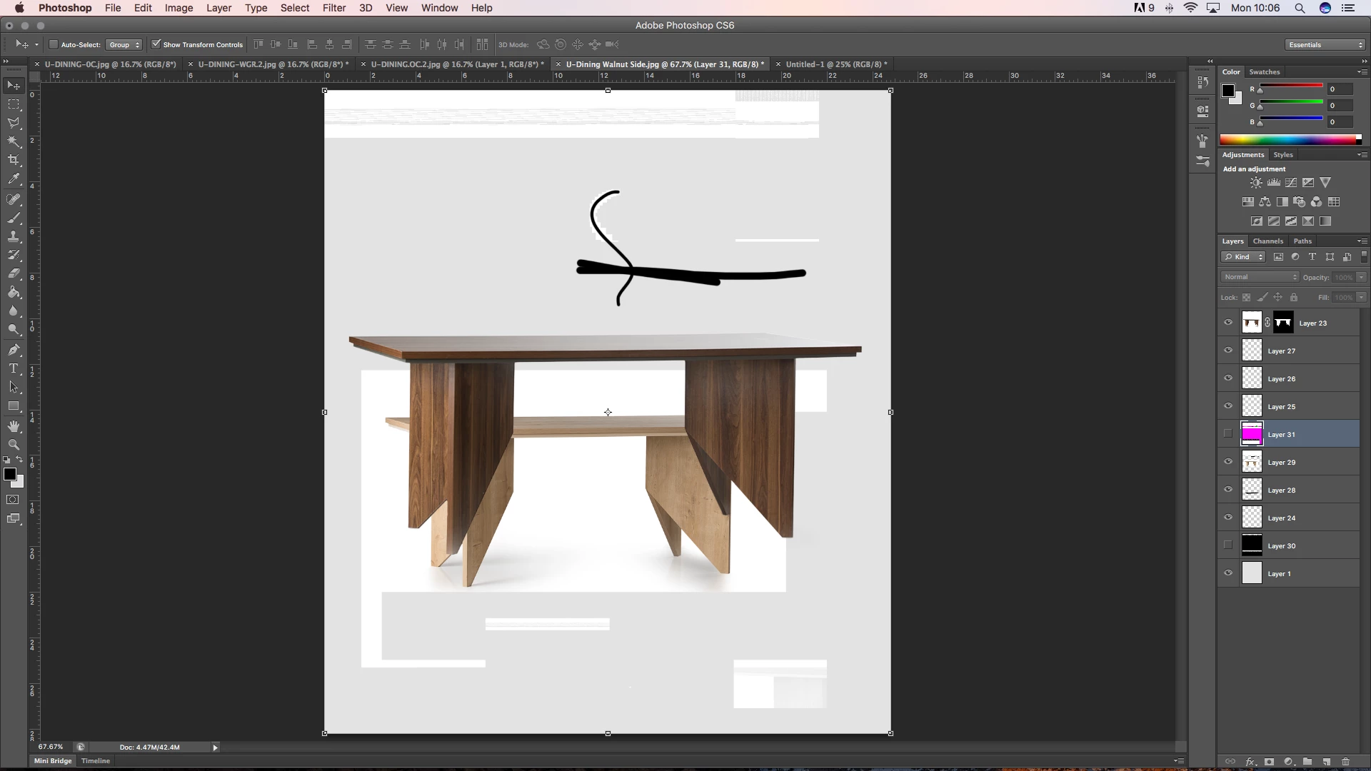The height and width of the screenshot is (771, 1371).
Task: Select the Hand tool
Action: tap(14, 426)
